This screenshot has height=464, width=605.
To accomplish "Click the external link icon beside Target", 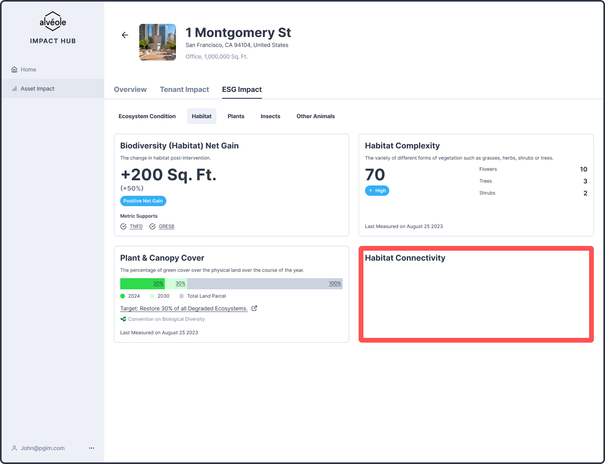I will [254, 308].
